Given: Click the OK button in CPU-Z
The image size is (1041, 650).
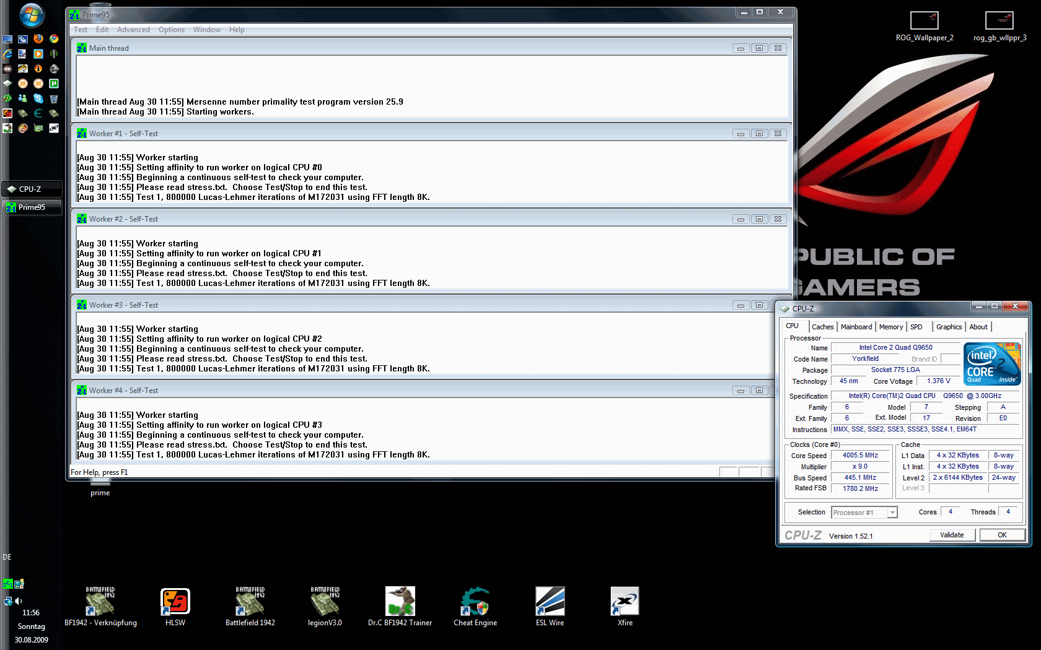Looking at the screenshot, I should pos(1002,535).
